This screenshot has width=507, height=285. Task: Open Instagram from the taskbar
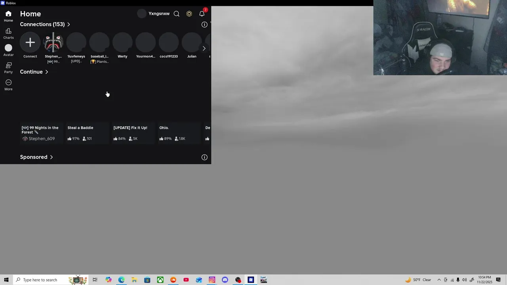click(212, 280)
